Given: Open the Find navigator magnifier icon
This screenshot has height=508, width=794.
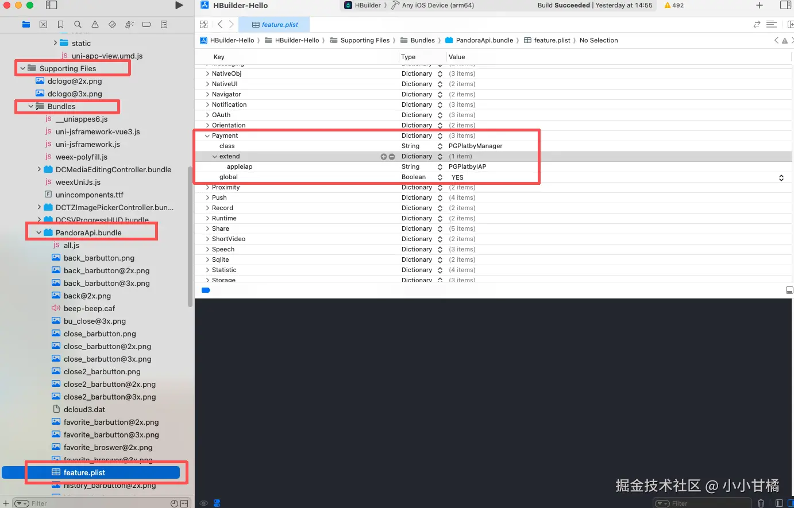Looking at the screenshot, I should pyautogui.click(x=78, y=25).
